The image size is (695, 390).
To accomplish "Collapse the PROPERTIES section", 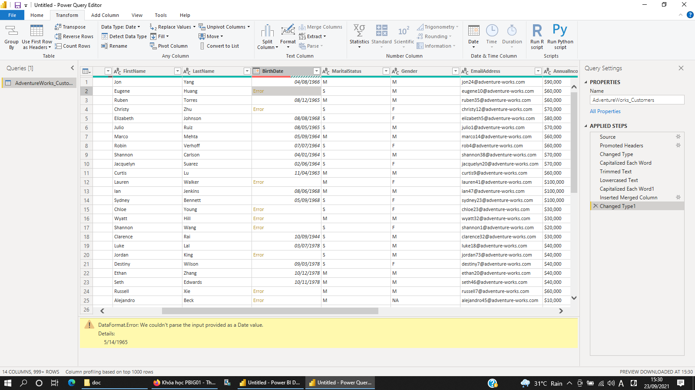I will 586,82.
